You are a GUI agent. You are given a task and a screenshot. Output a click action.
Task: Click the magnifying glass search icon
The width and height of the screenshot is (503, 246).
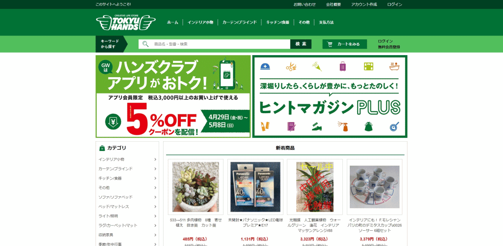click(x=145, y=44)
